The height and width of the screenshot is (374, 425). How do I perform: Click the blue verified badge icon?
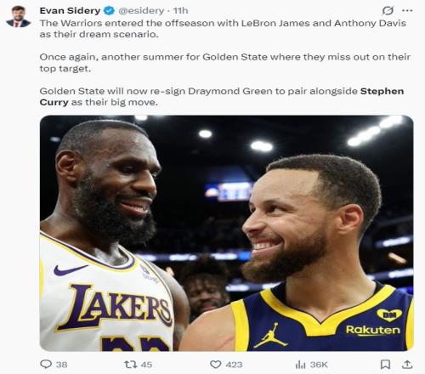coord(109,11)
